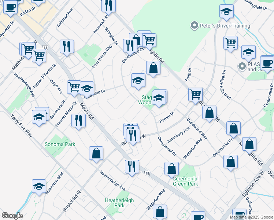Click the Sonoma Park label
This screenshot has height=220, width=274.
[x=60, y=144]
